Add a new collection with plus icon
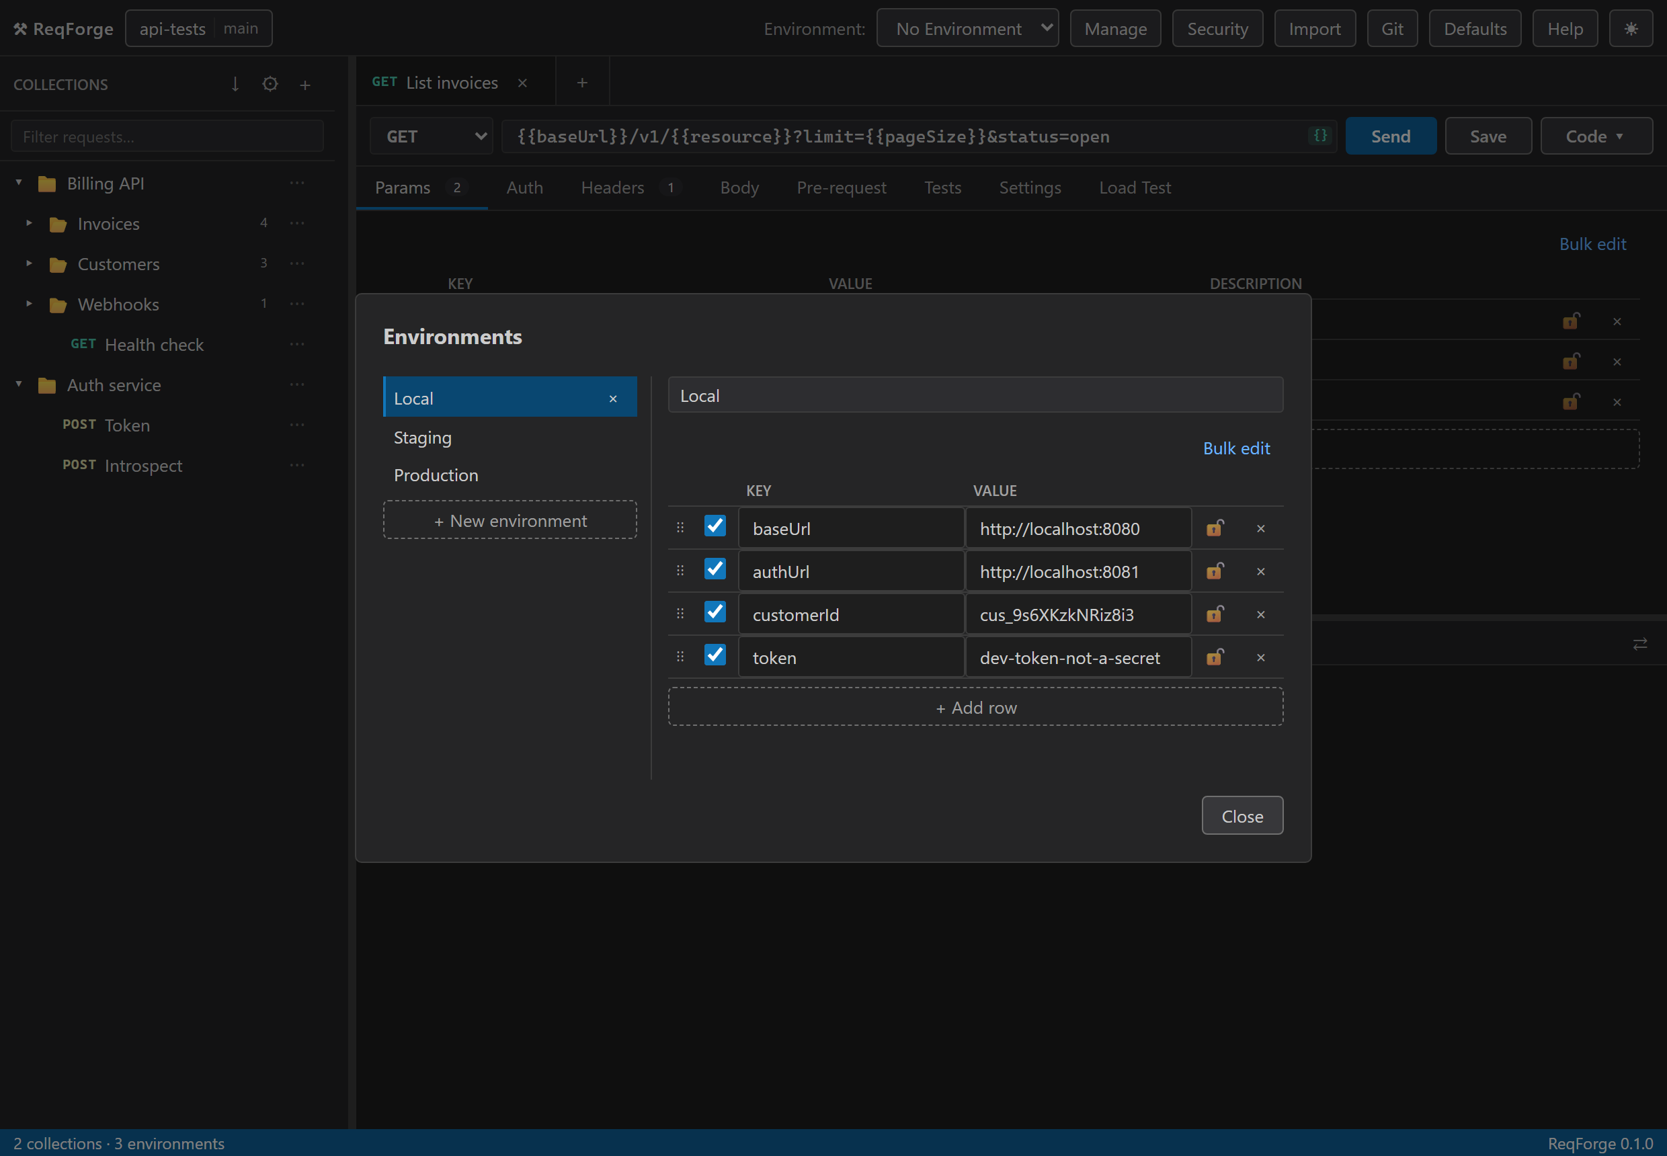 305,85
